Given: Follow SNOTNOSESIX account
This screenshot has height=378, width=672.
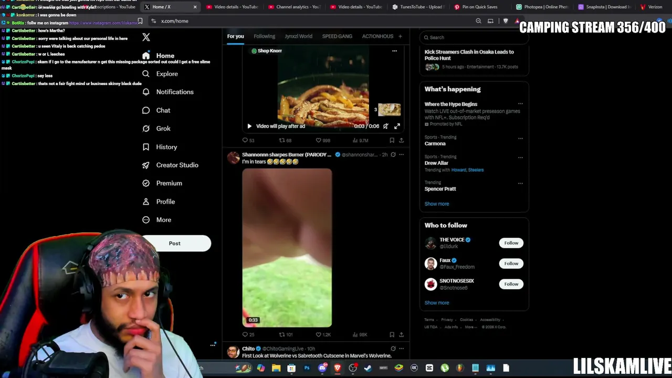Looking at the screenshot, I should [511, 284].
